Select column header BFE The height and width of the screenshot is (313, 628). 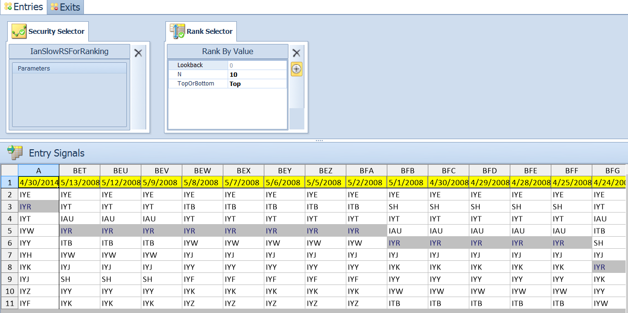531,171
